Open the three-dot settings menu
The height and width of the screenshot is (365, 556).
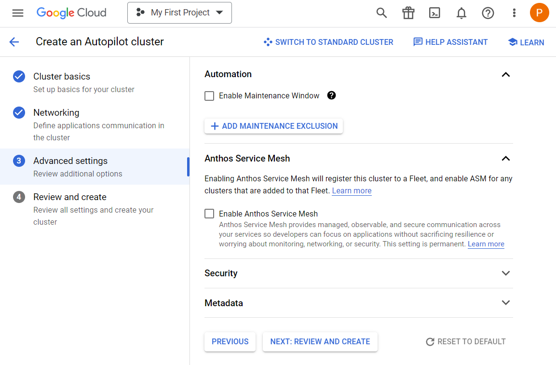pyautogui.click(x=514, y=13)
